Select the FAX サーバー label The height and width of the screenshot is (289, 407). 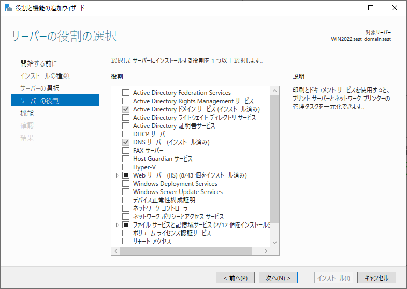tap(148, 151)
